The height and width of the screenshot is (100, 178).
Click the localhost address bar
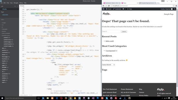coord(142,6)
